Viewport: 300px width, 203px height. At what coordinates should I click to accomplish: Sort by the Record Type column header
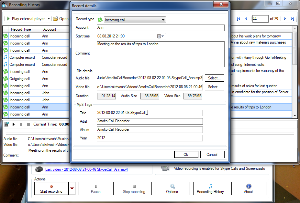(x=21, y=29)
